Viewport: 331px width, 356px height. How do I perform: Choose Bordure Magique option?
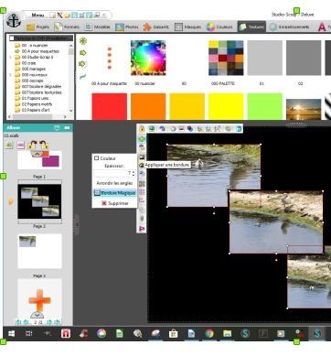114,193
